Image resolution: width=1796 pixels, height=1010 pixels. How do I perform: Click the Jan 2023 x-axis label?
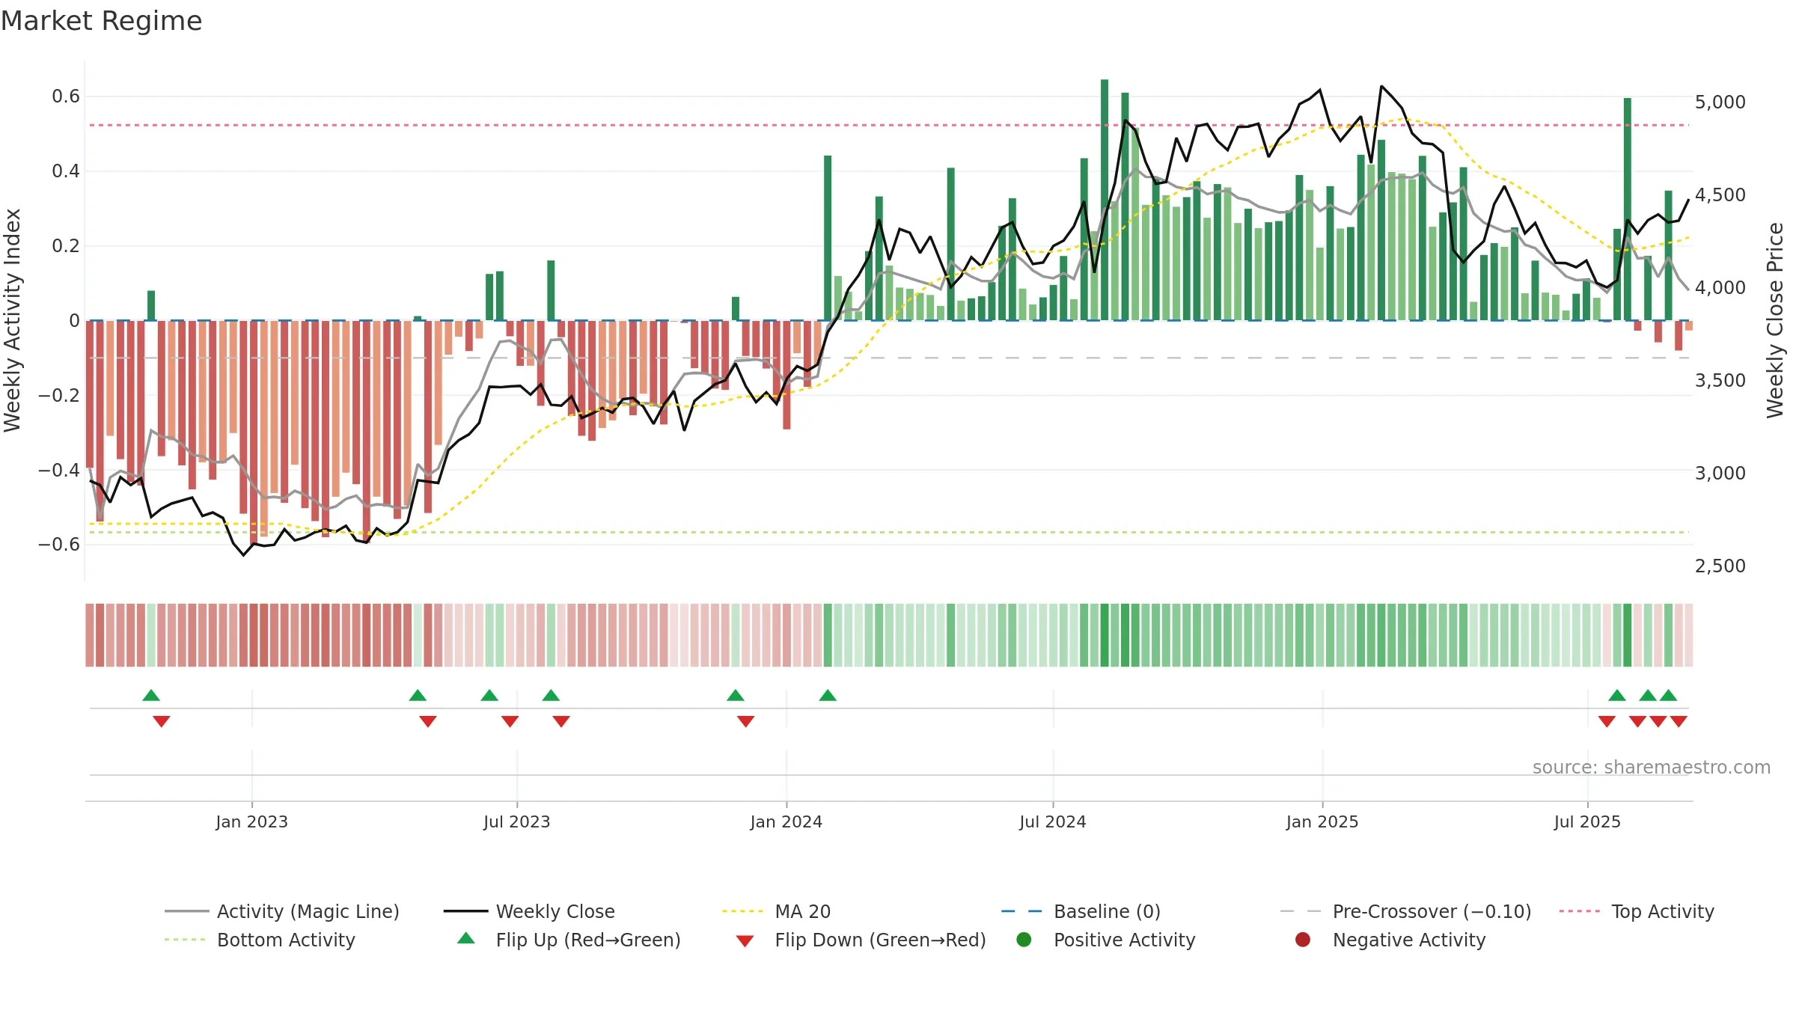click(x=252, y=821)
